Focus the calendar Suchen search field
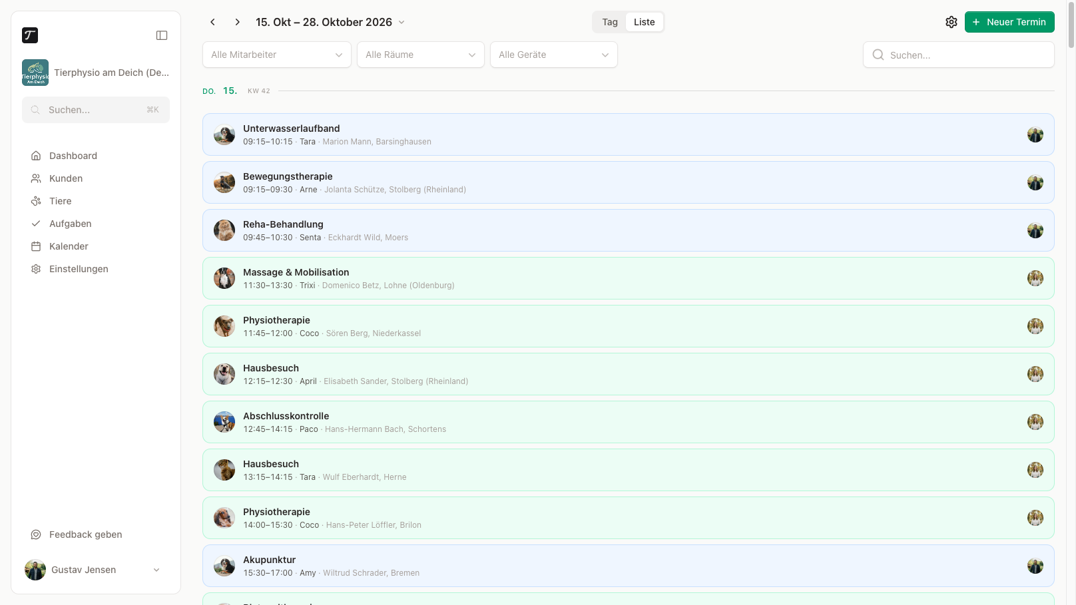This screenshot has height=605, width=1076. pos(959,55)
